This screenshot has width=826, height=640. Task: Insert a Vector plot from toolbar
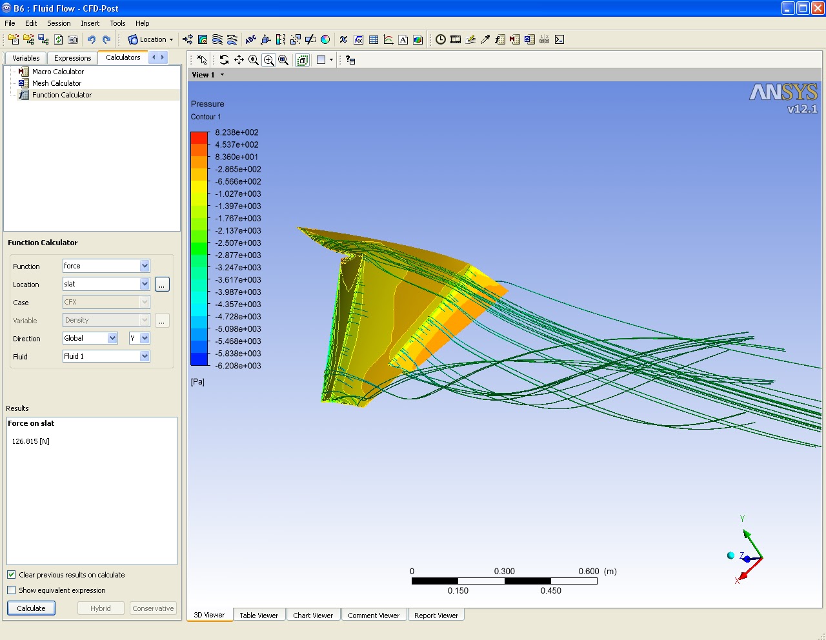[x=188, y=39]
